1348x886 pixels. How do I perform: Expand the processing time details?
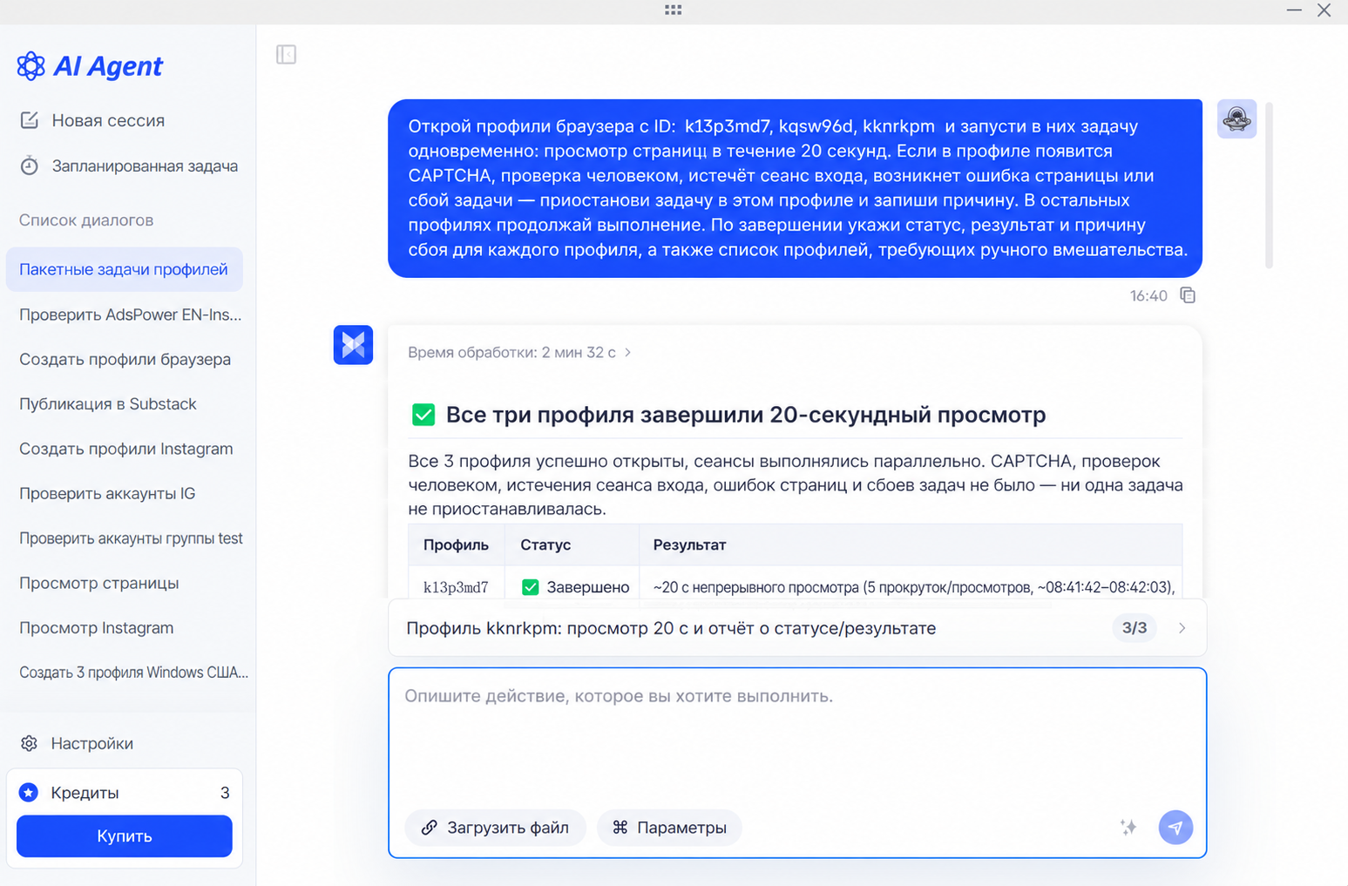click(520, 353)
